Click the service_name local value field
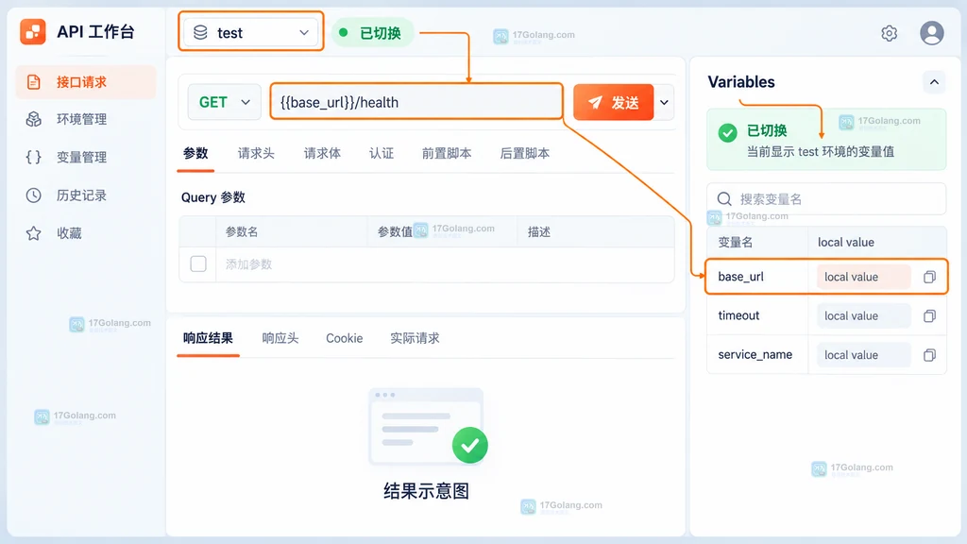Viewport: 967px width, 544px height. [x=863, y=355]
